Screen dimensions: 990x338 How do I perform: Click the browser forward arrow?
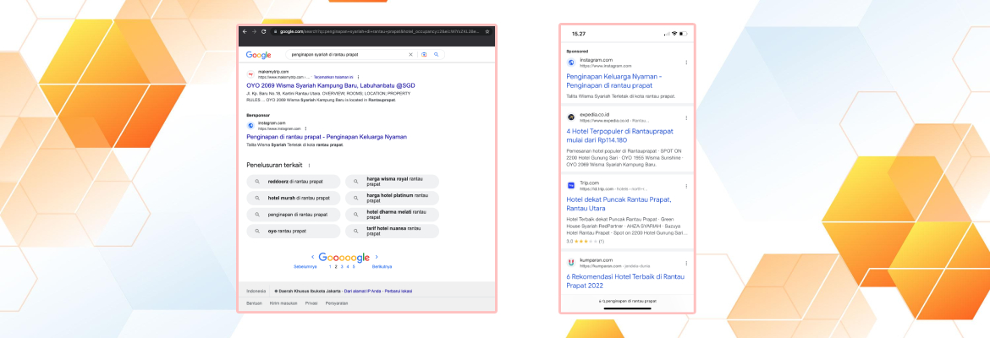click(254, 31)
